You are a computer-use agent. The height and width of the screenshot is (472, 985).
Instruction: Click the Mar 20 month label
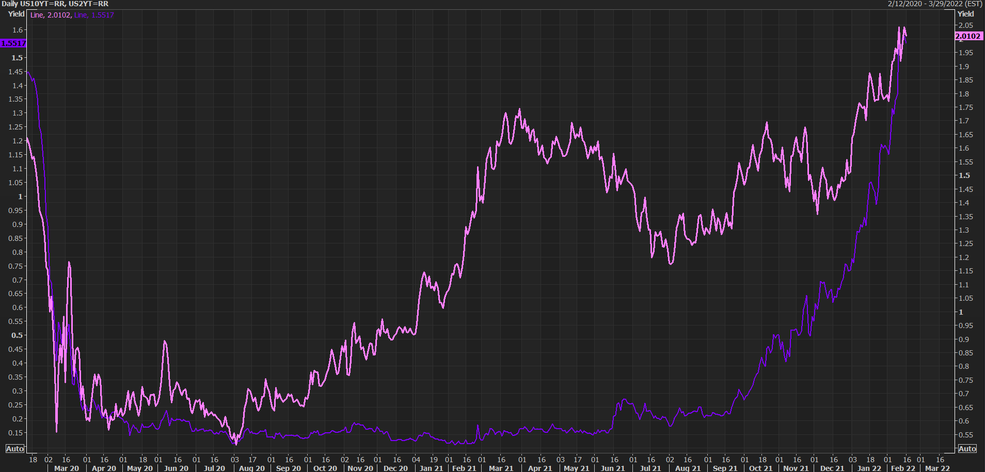(x=67, y=468)
